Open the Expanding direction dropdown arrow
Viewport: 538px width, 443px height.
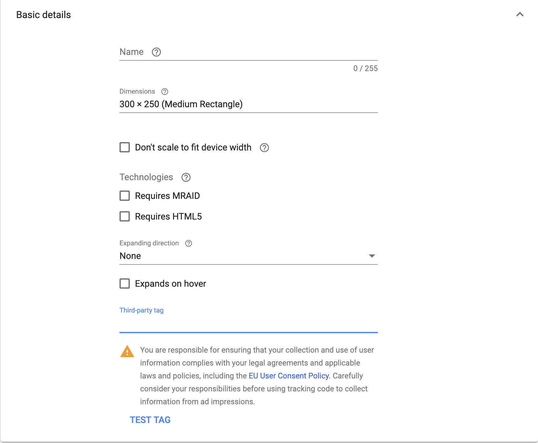(372, 256)
